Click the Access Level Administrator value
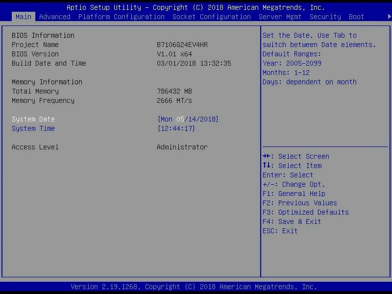Image resolution: width=392 pixels, height=294 pixels. (182, 147)
